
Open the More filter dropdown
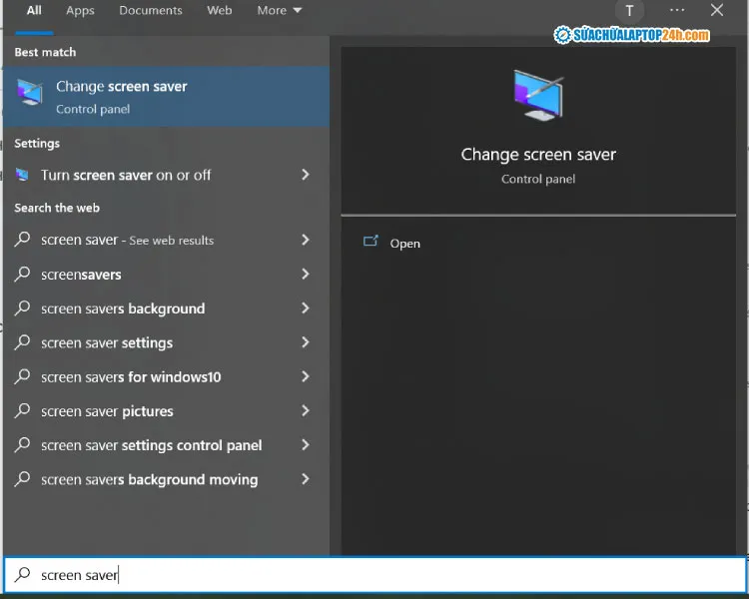(x=280, y=11)
